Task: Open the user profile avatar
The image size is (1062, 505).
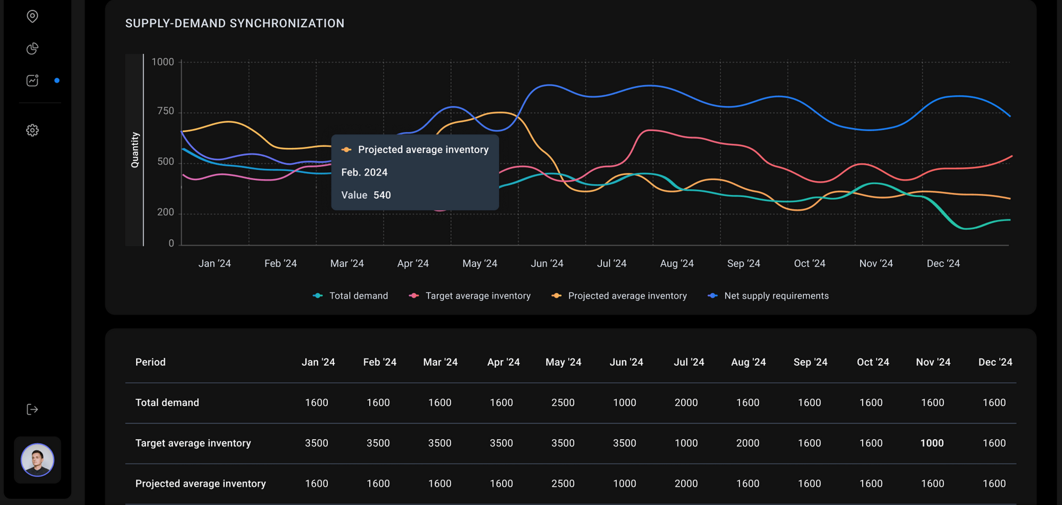Action: [x=37, y=460]
